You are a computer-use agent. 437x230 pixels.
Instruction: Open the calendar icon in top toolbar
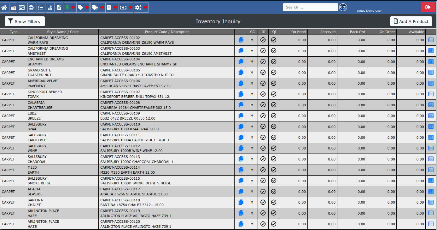(13, 8)
